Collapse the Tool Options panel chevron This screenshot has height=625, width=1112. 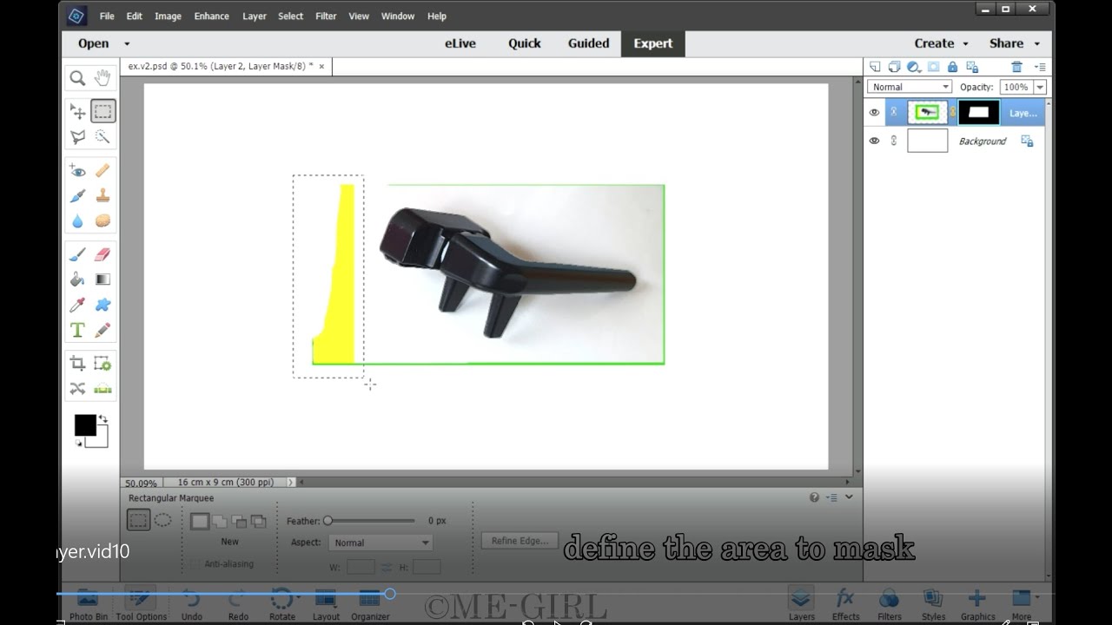(849, 497)
